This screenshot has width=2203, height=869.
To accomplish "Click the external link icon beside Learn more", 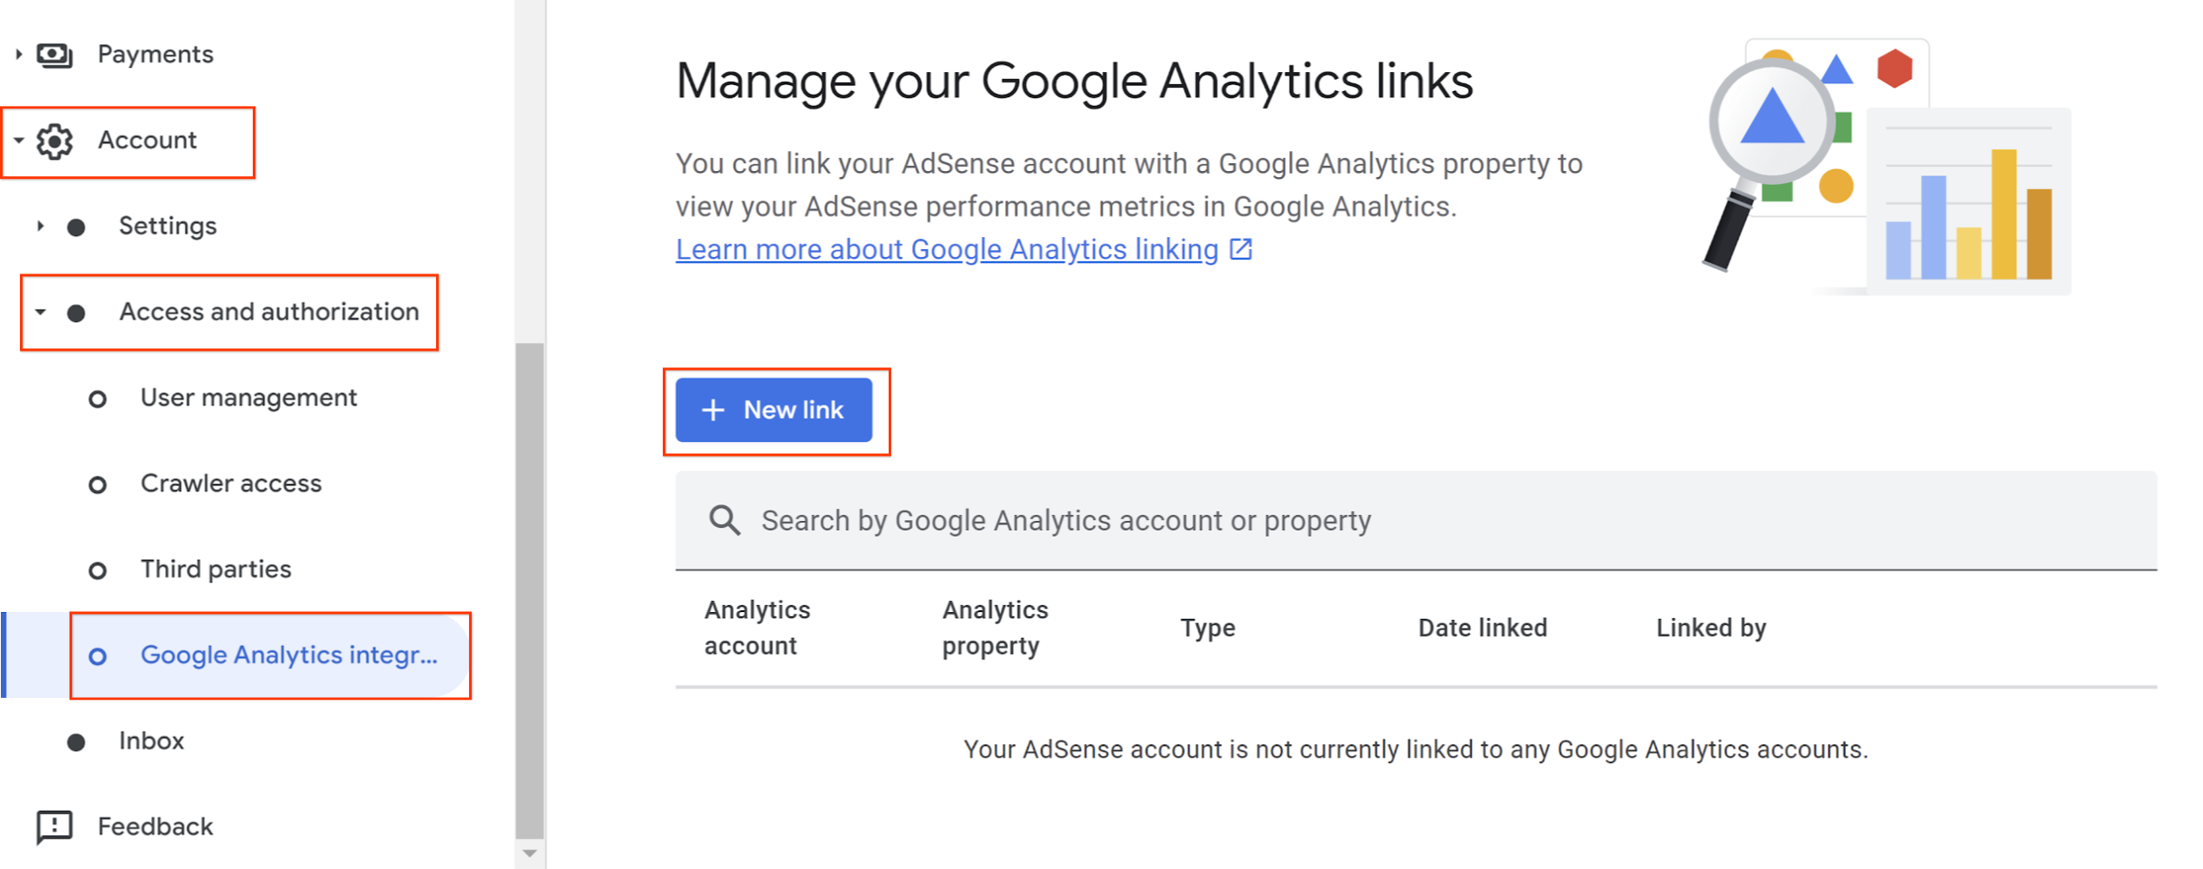I will [x=1242, y=249].
